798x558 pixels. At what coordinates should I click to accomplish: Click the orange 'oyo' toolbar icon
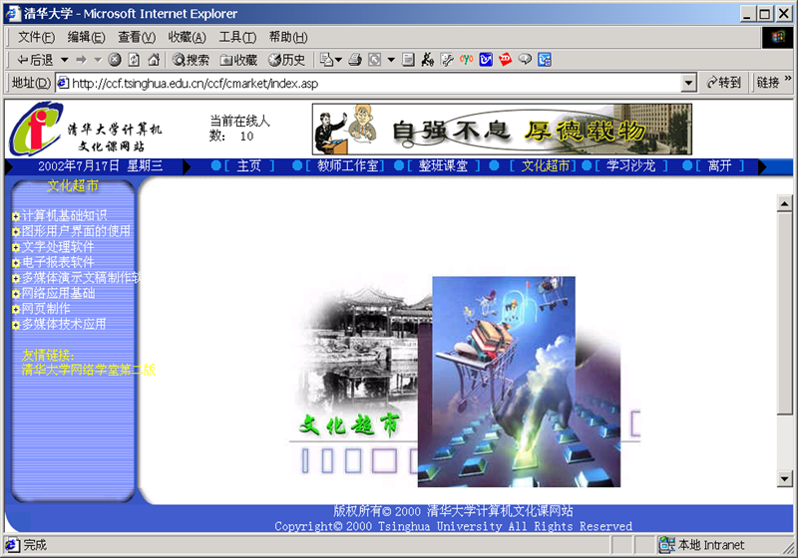(x=466, y=60)
